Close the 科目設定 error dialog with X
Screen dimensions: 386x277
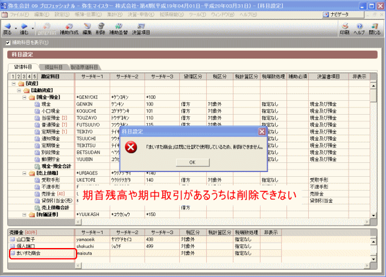coord(262,132)
